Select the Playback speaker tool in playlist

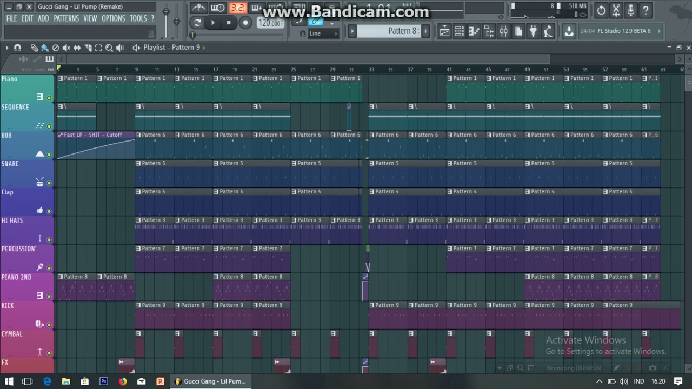point(120,48)
